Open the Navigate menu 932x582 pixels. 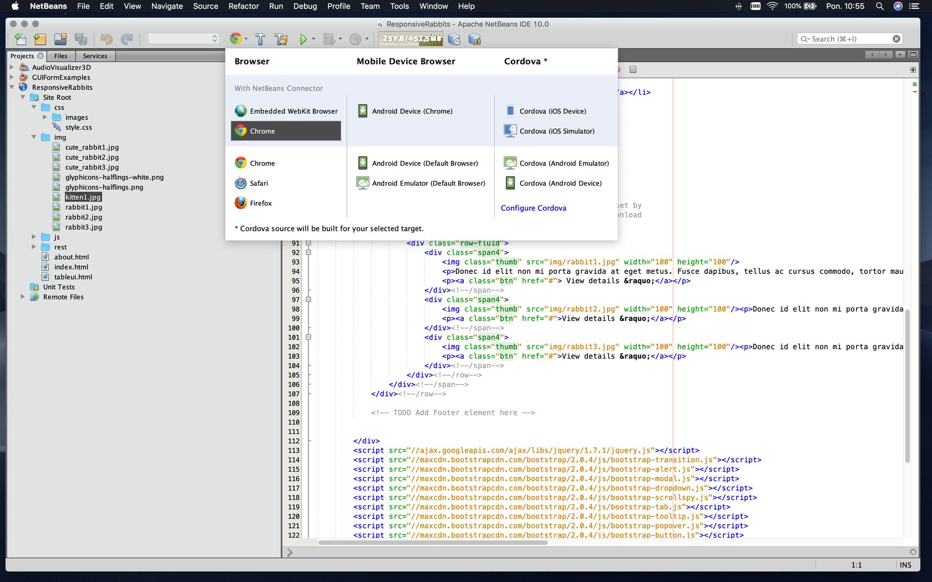[167, 6]
